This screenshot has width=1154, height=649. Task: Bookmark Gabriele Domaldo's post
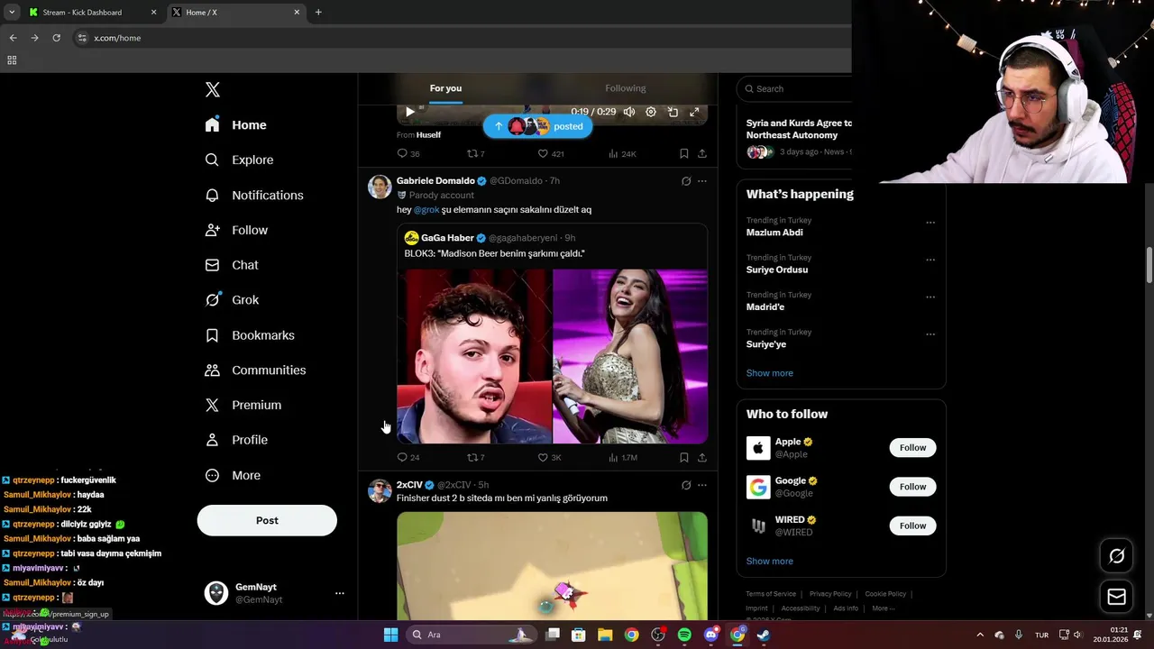point(683,457)
